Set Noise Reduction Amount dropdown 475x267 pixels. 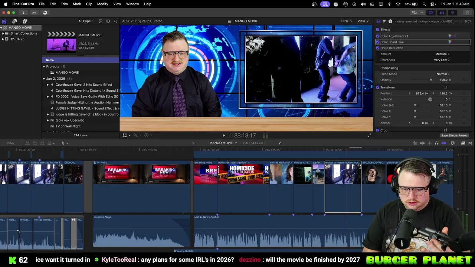[442, 54]
